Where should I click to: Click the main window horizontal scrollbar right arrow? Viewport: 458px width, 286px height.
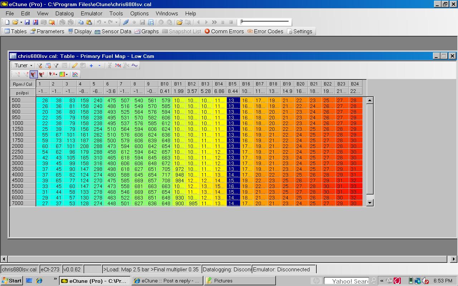pyautogui.click(x=454, y=259)
